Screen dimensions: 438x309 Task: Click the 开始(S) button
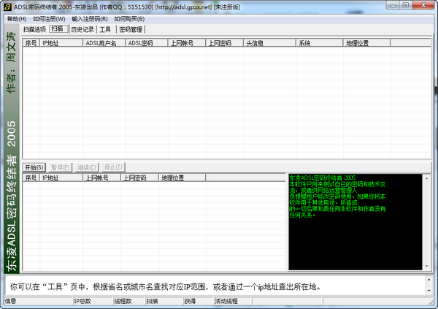click(34, 167)
